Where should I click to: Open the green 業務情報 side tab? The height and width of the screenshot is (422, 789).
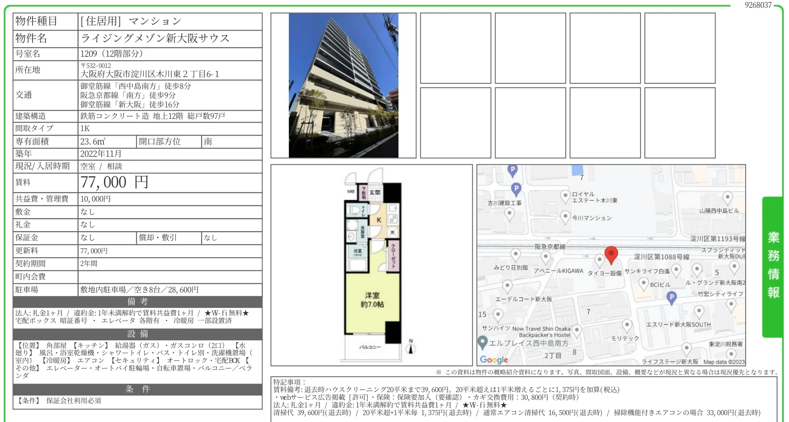(772, 266)
